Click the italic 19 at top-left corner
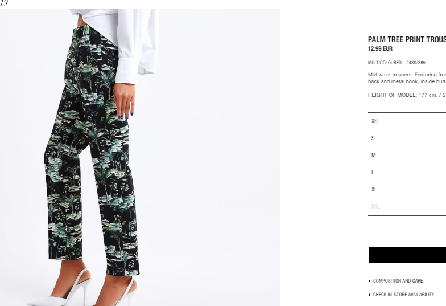 click(3, 3)
